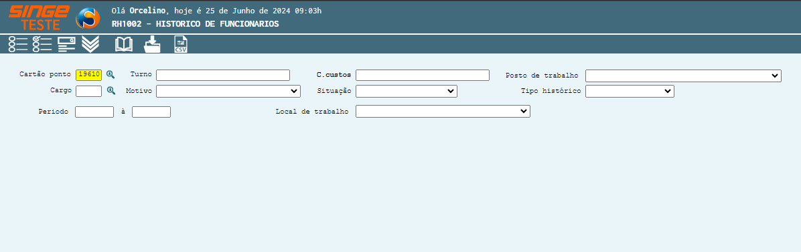Expand the Tipo histórico dropdown
This screenshot has height=252, width=801.
(630, 92)
